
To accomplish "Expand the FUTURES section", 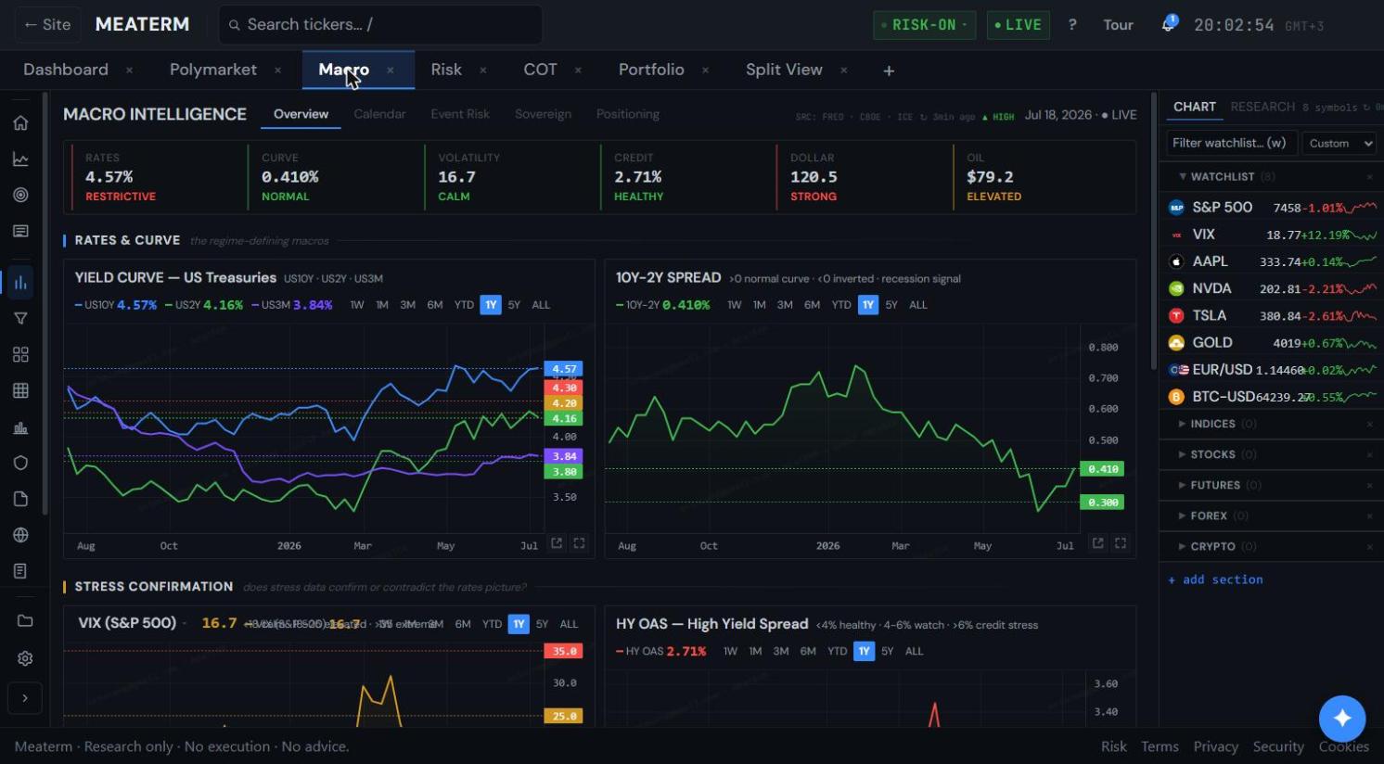I will [x=1182, y=485].
